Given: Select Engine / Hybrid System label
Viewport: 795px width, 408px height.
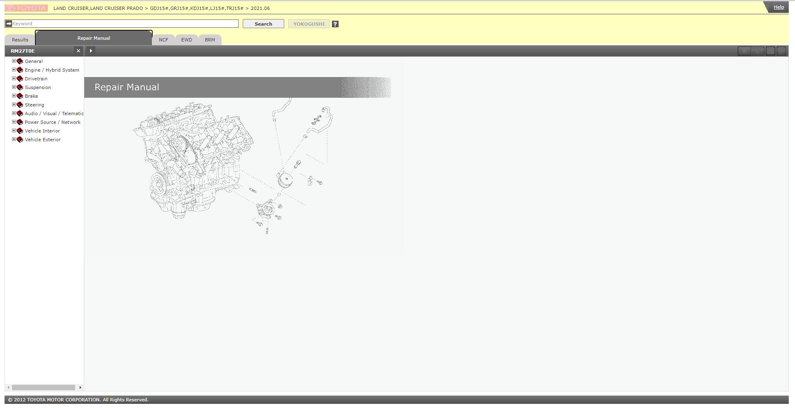Looking at the screenshot, I should pos(52,70).
